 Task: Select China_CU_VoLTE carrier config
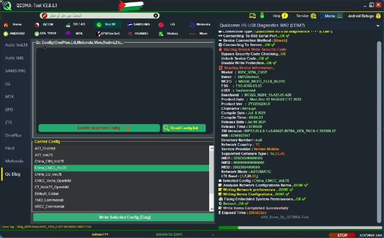[121, 174]
